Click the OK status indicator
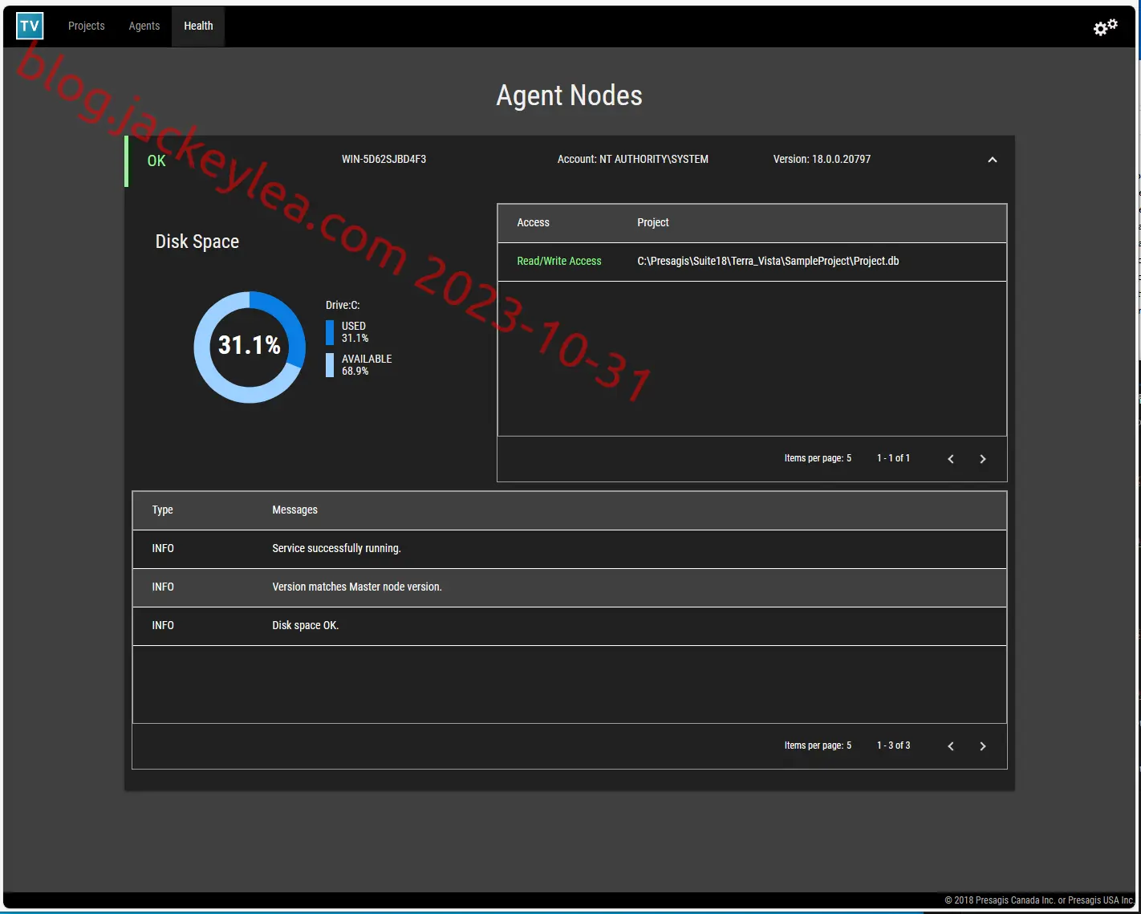Image resolution: width=1141 pixels, height=914 pixels. click(156, 160)
